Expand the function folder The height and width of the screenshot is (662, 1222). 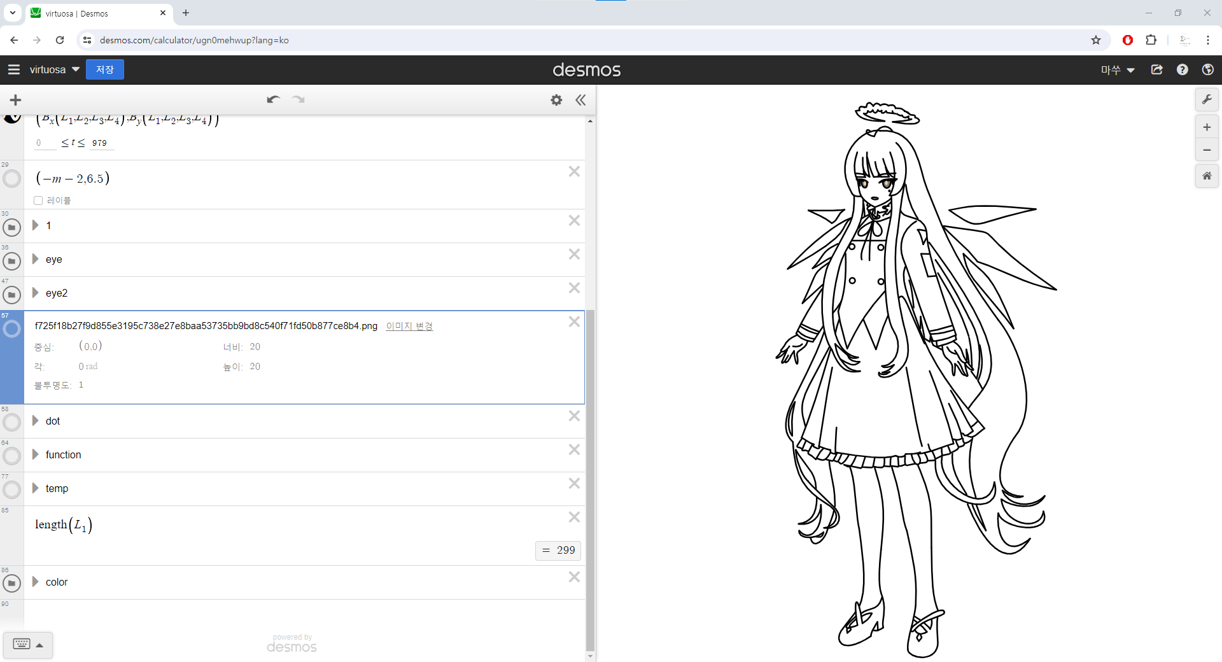[x=36, y=454]
